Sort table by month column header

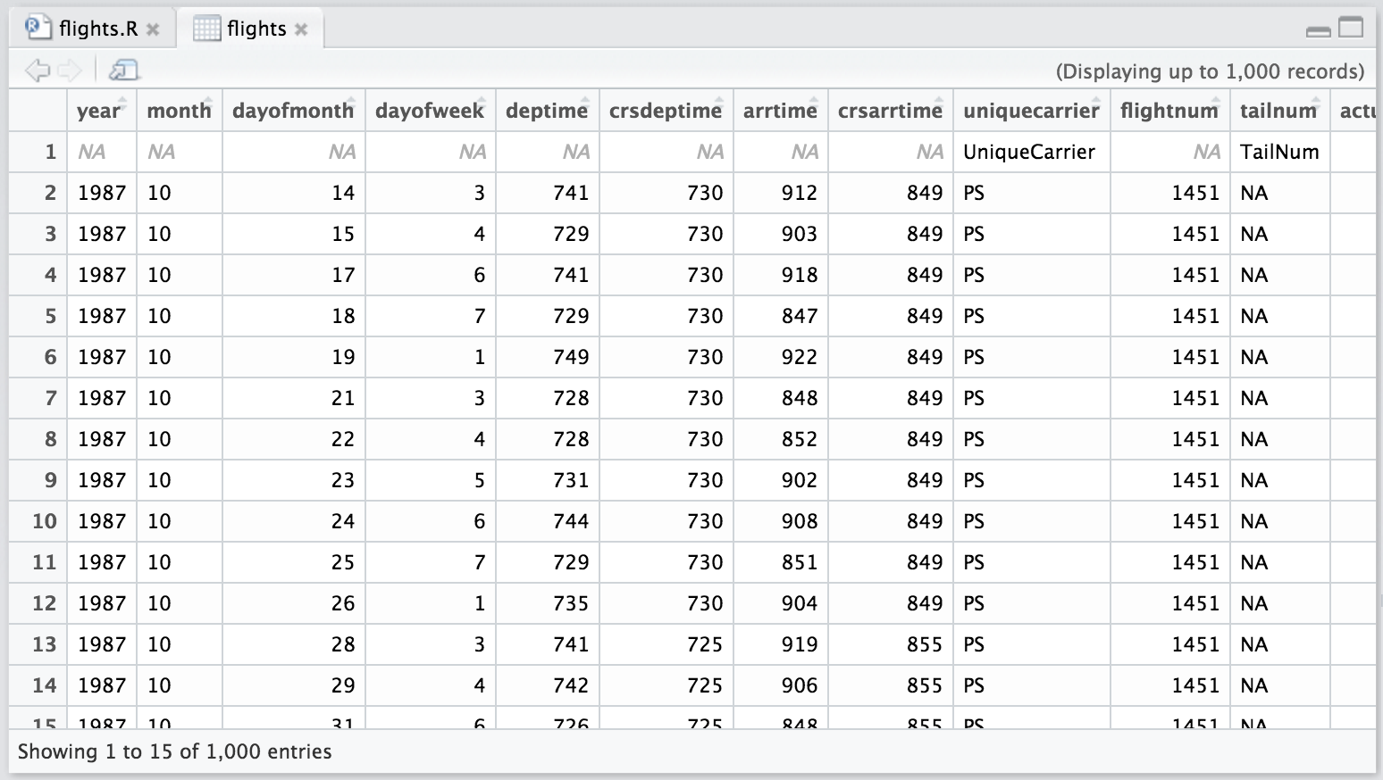179,111
